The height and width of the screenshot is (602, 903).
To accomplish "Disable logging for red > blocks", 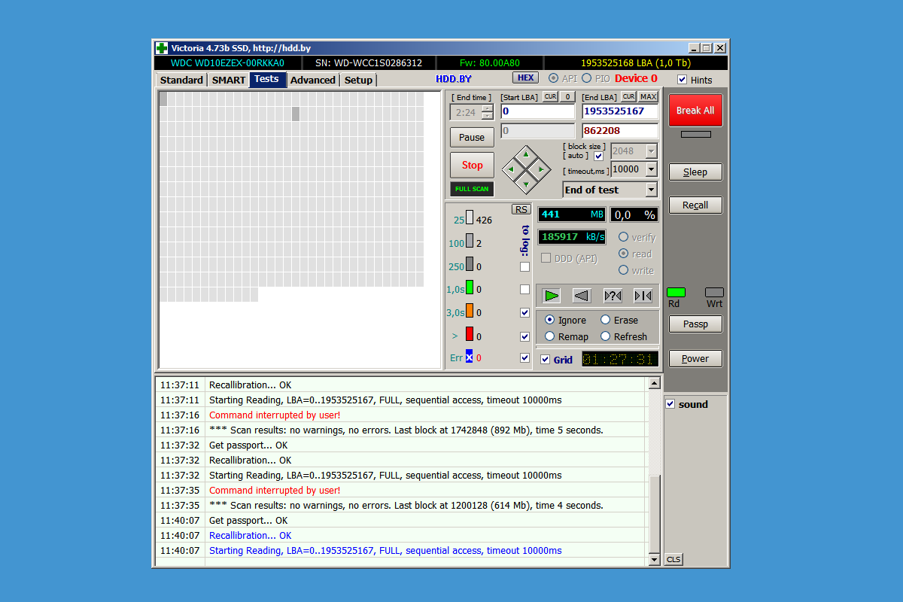I will click(x=524, y=336).
